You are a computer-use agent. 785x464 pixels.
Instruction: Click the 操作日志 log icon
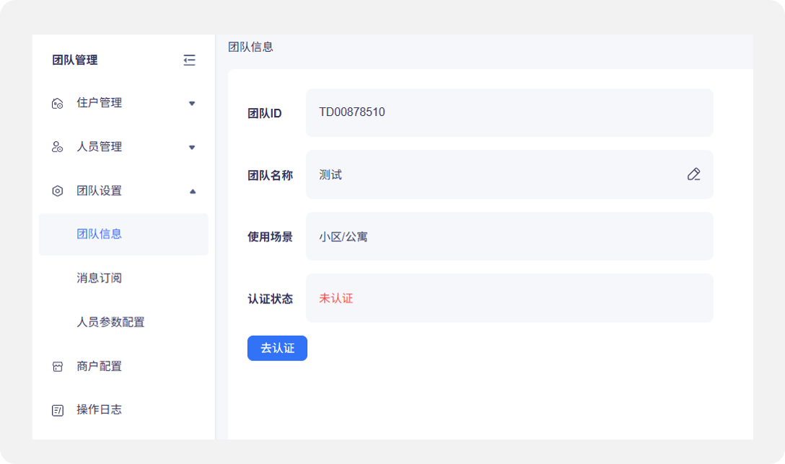tap(58, 410)
